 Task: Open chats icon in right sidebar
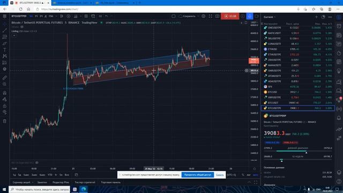(x=339, y=82)
